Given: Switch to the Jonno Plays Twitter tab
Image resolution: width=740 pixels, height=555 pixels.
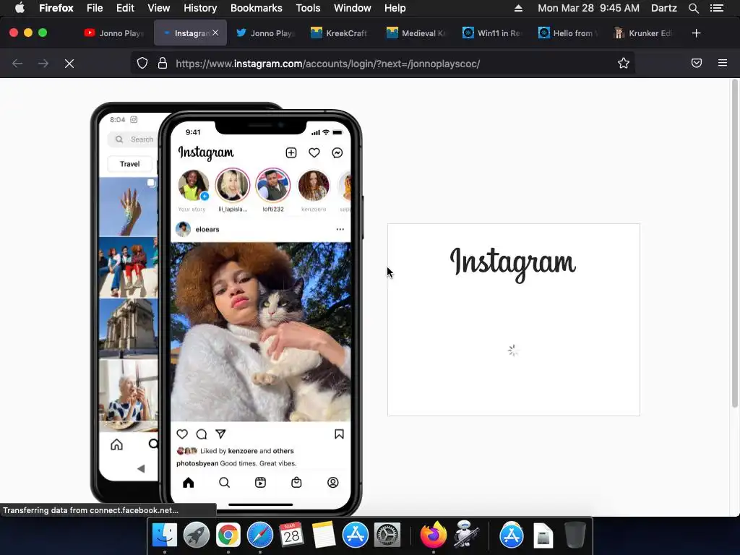Looking at the screenshot, I should point(266,33).
